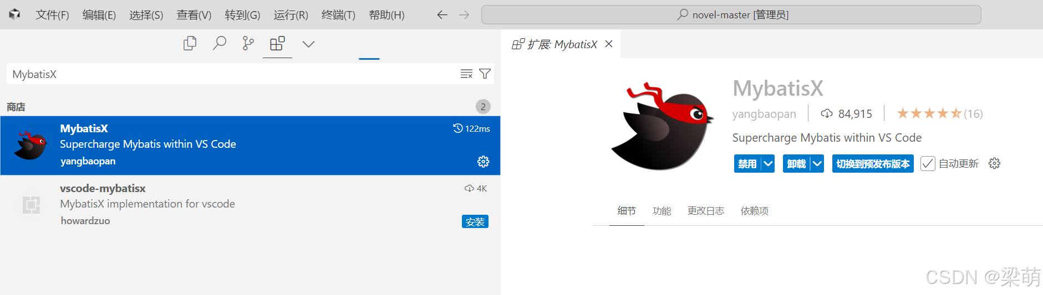
Task: Go back with the left arrow
Action: pos(442,15)
